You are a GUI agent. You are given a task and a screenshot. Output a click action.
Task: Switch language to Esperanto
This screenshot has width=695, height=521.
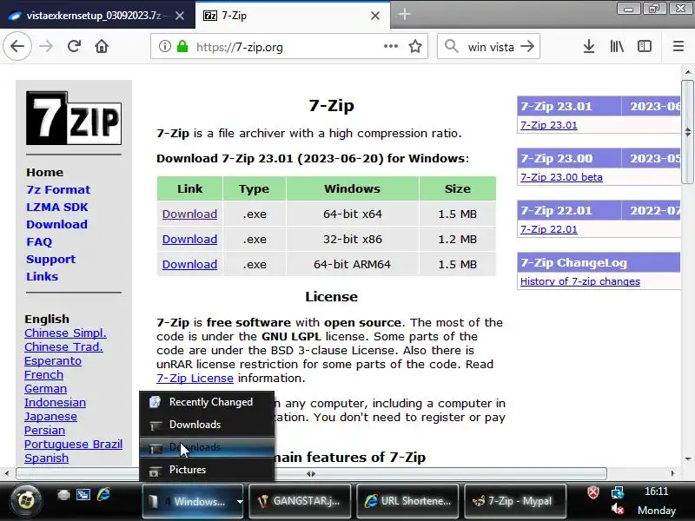point(53,361)
